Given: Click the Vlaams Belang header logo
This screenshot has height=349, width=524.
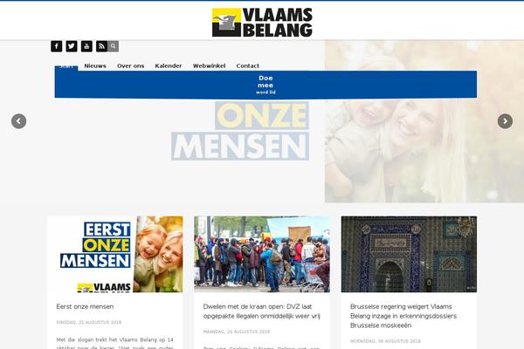Looking at the screenshot, I should pos(262,23).
